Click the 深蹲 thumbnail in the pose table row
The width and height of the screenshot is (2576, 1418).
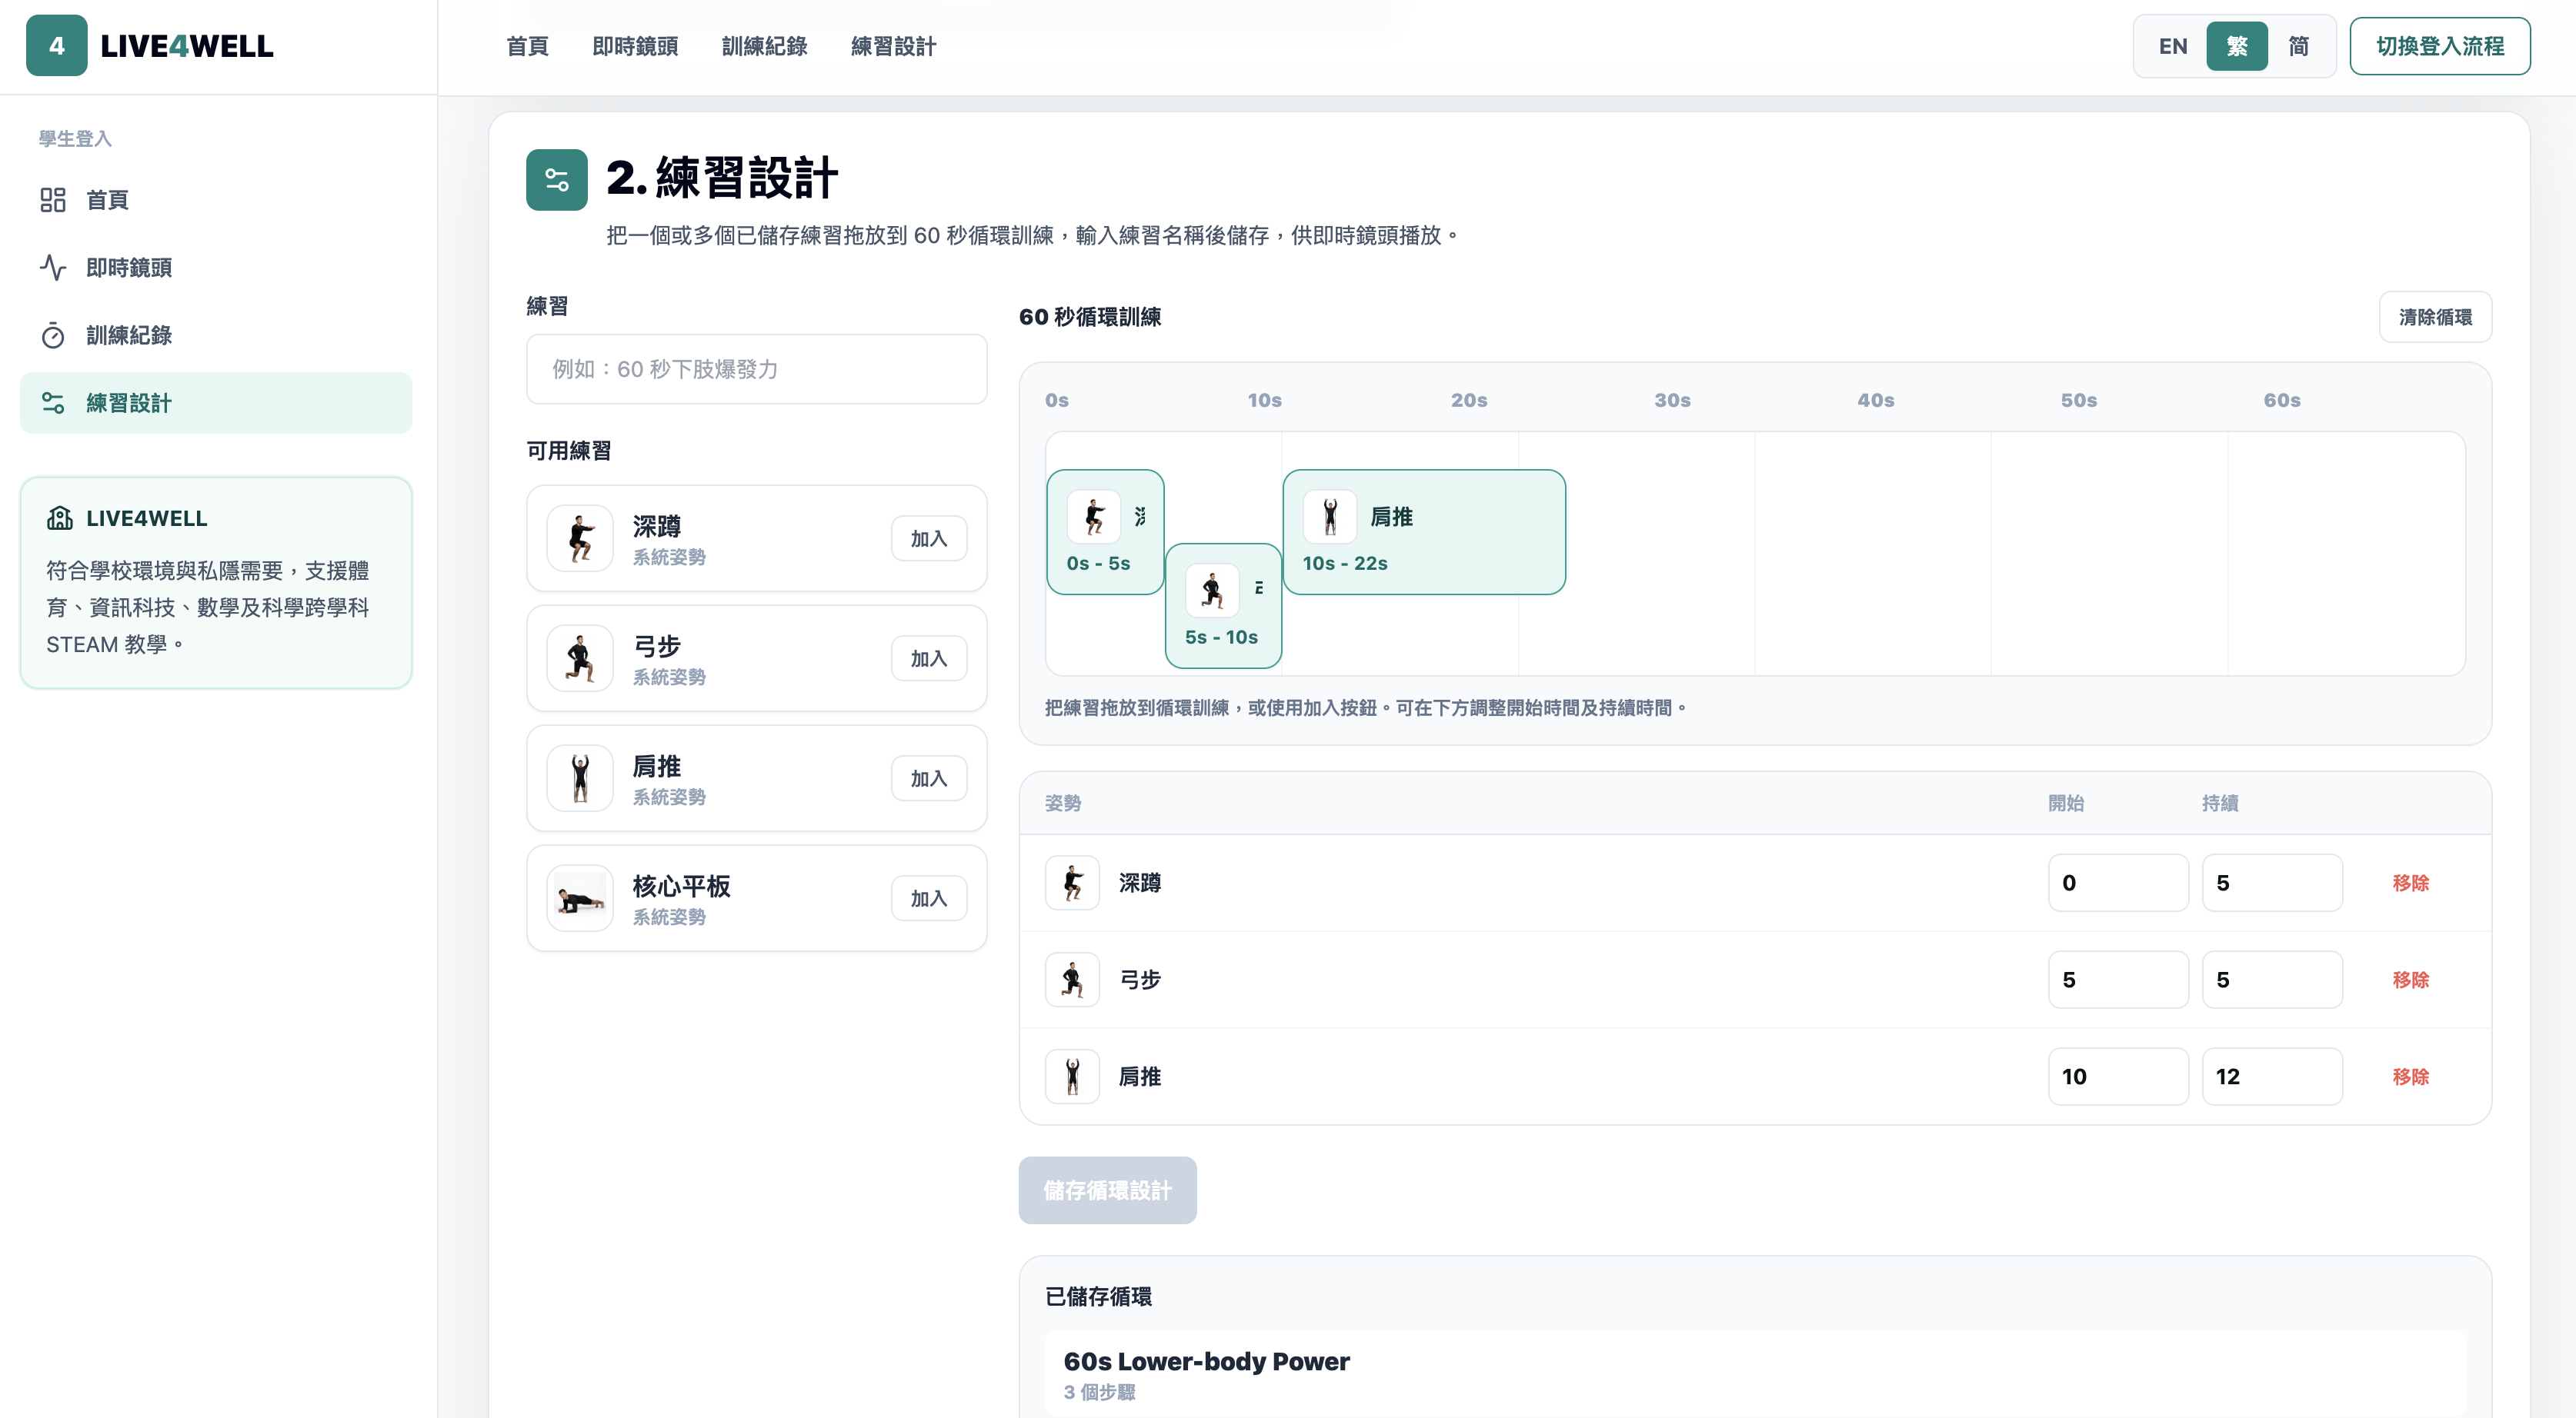pyautogui.click(x=1072, y=884)
